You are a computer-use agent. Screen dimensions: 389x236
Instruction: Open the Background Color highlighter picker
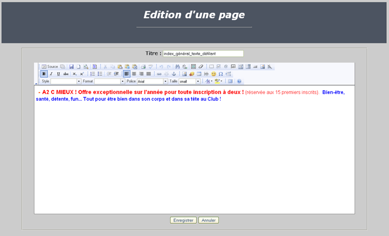(x=218, y=81)
